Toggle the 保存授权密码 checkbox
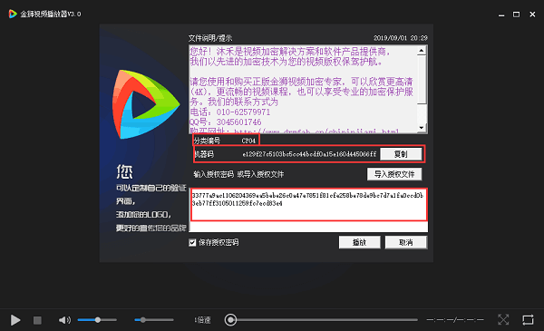 pyautogui.click(x=192, y=242)
